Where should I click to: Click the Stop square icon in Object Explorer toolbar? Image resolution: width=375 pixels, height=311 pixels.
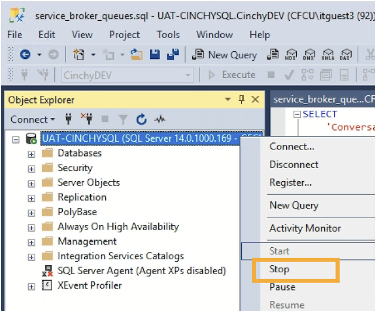105,119
